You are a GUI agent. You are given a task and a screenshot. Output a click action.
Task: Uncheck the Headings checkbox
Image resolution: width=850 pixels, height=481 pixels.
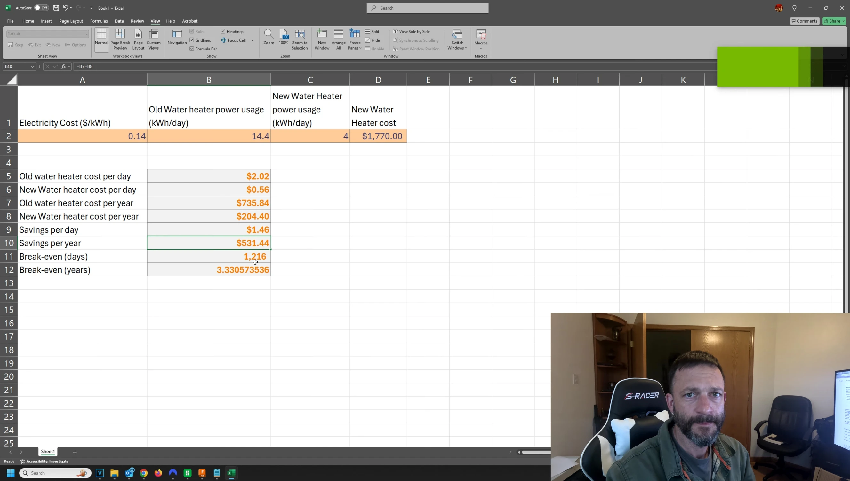click(223, 31)
